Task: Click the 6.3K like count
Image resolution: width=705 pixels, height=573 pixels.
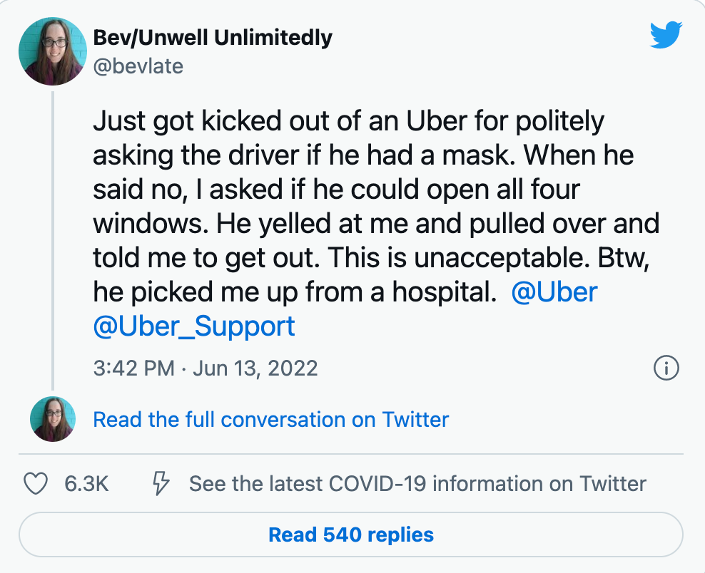Action: [86, 484]
